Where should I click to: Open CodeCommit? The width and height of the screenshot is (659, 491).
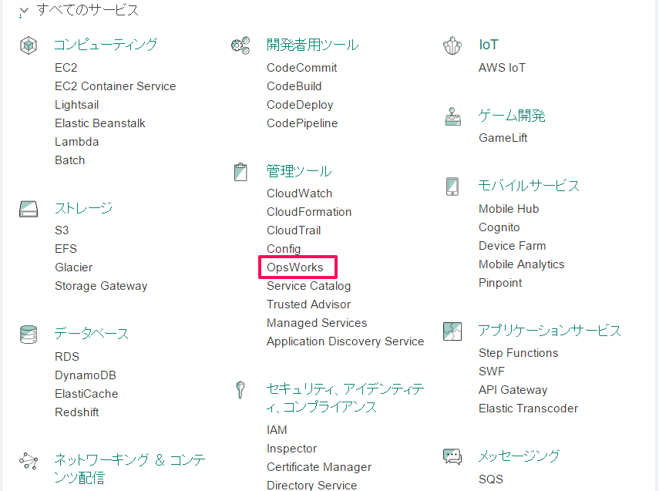click(x=302, y=68)
